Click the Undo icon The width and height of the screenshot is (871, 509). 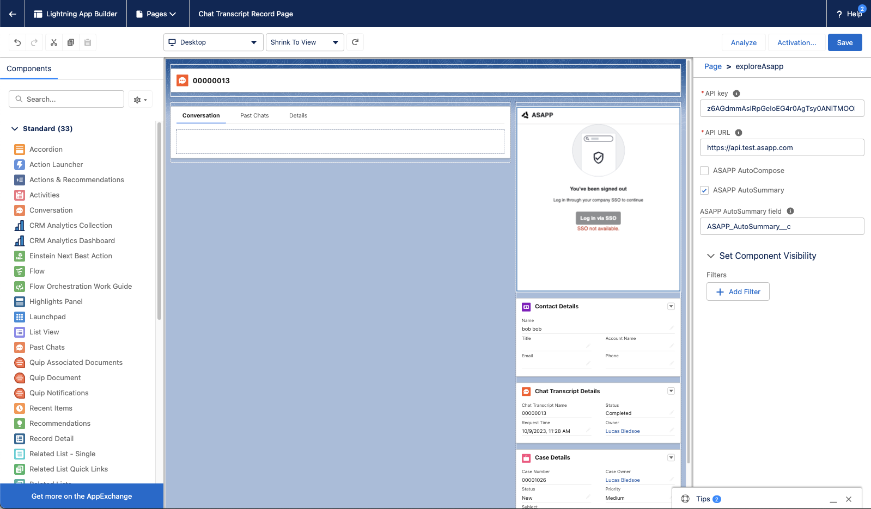[17, 42]
